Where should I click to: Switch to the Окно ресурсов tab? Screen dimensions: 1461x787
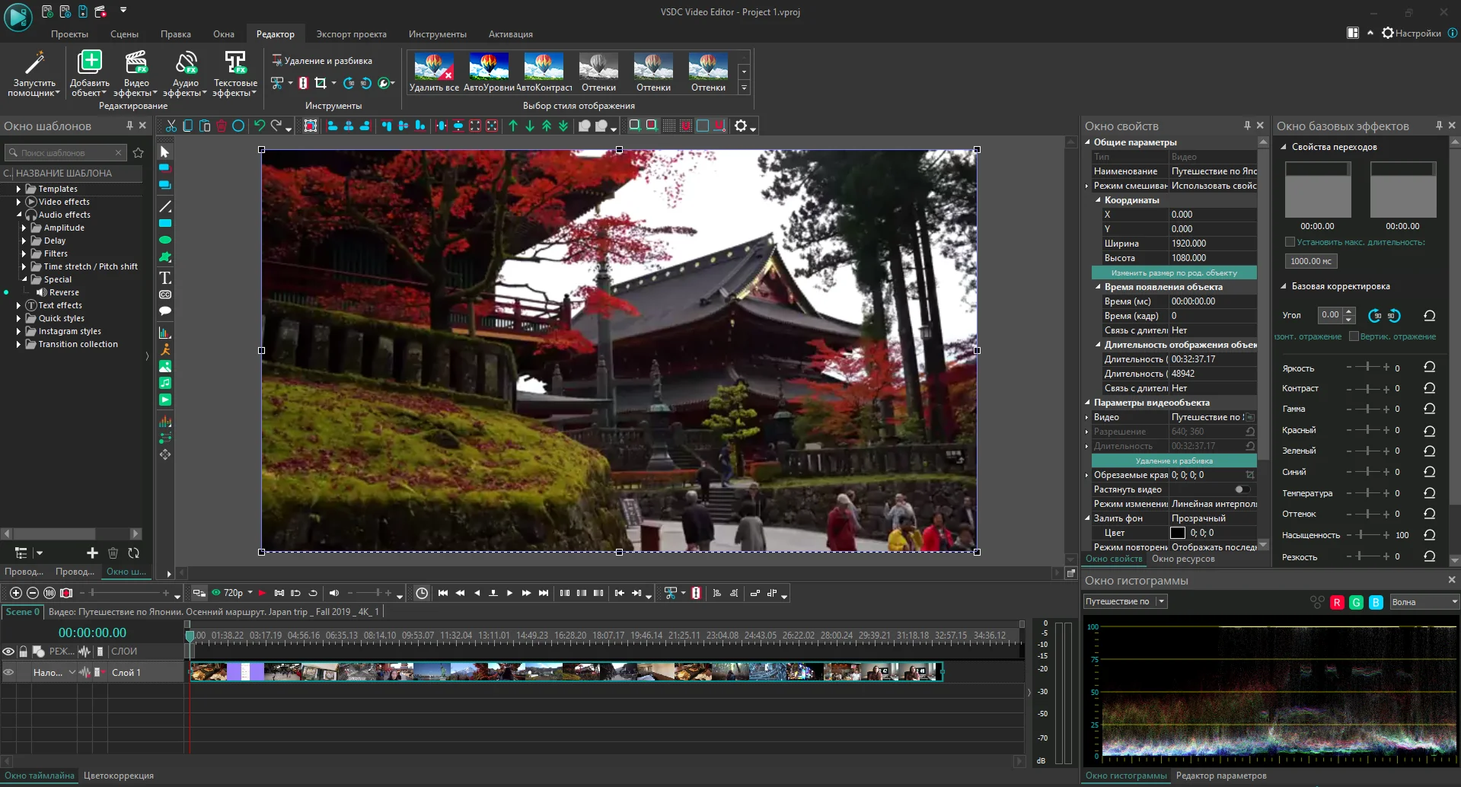(1183, 559)
